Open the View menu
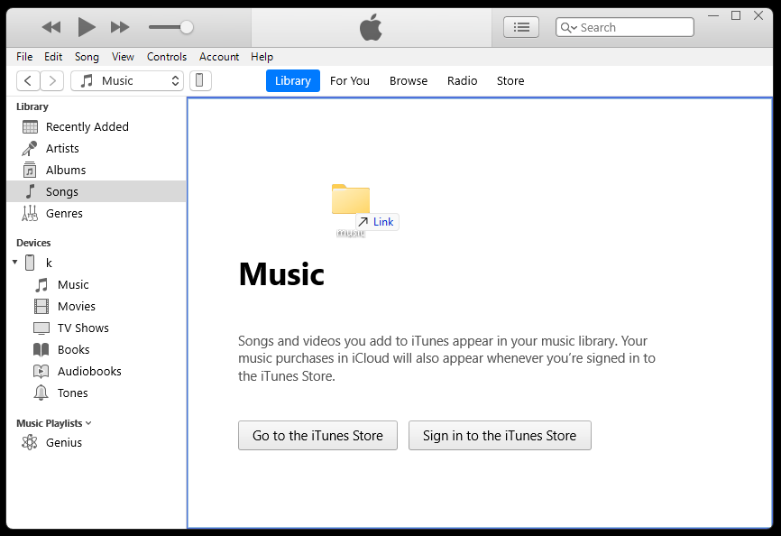This screenshot has height=536, width=781. 123,57
